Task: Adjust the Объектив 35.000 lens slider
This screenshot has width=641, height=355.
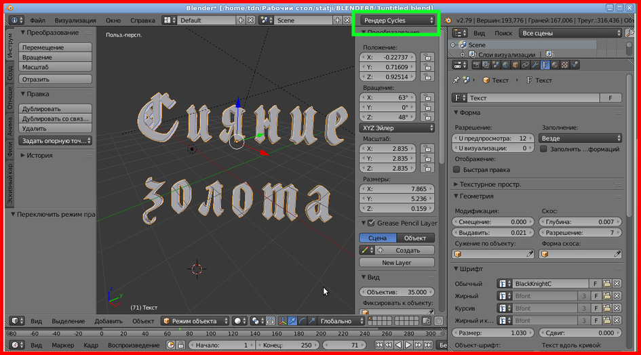Action: [397, 292]
